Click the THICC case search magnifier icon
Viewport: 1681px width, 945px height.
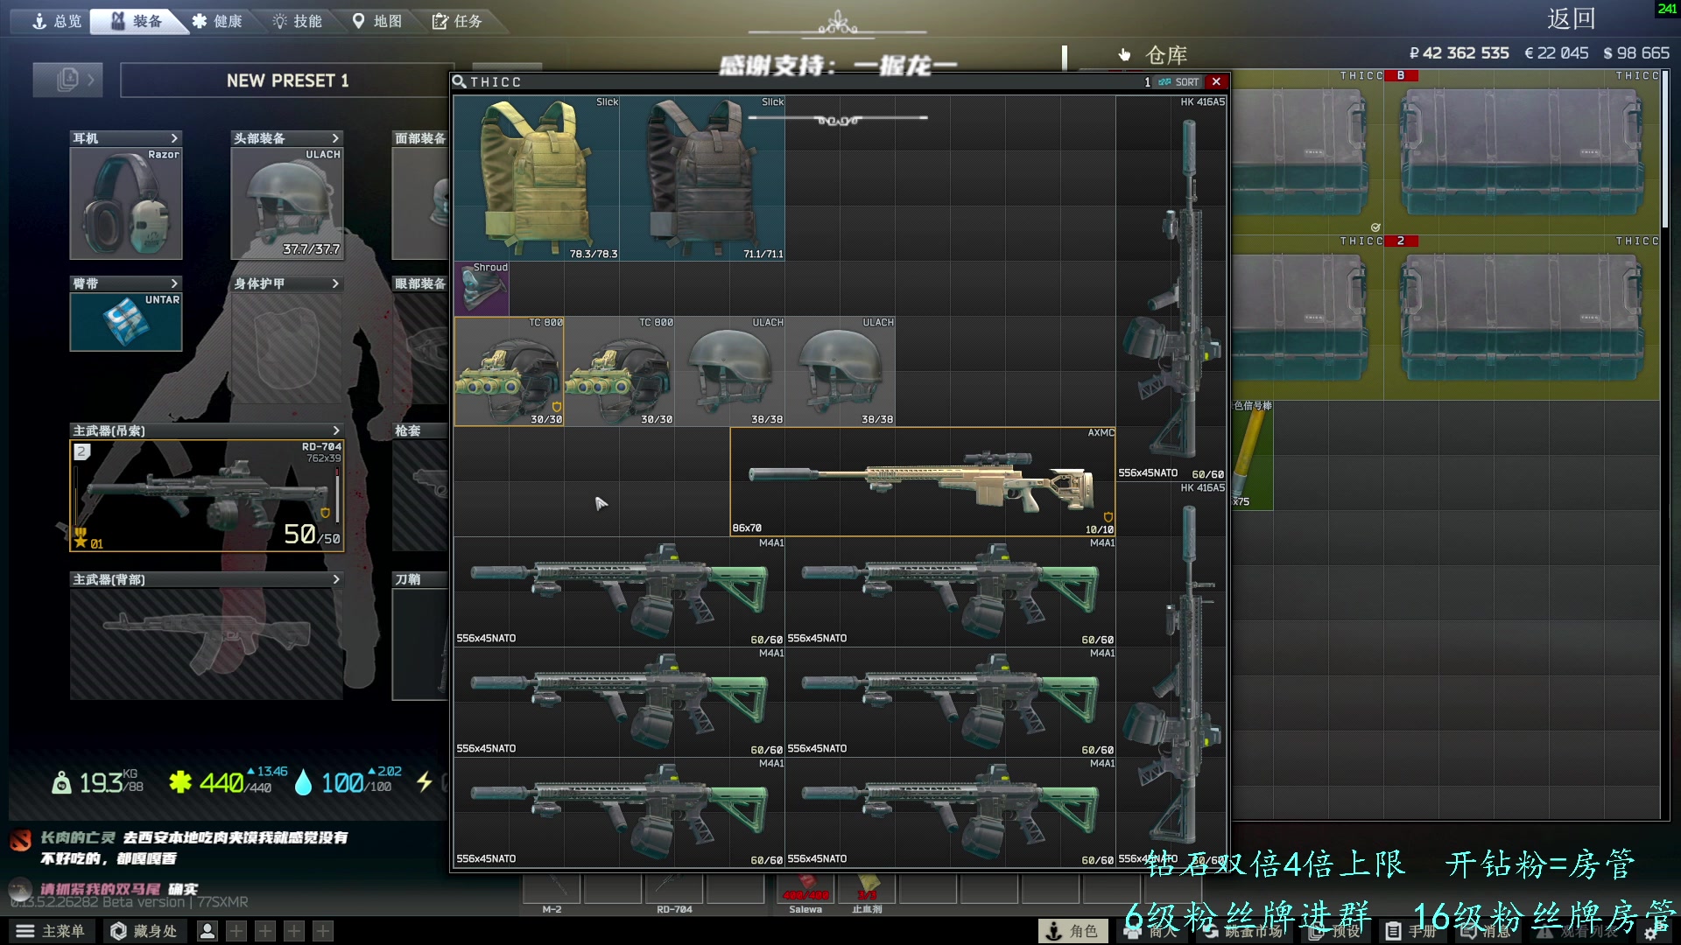(x=459, y=81)
